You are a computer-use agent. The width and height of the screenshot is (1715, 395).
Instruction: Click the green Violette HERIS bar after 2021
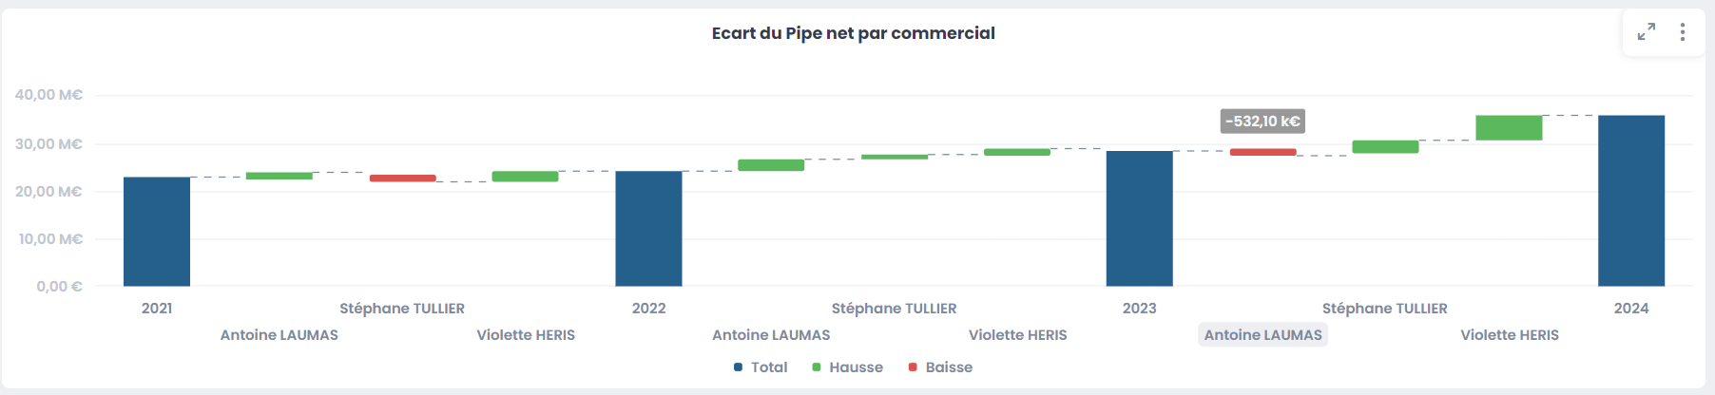pos(525,177)
